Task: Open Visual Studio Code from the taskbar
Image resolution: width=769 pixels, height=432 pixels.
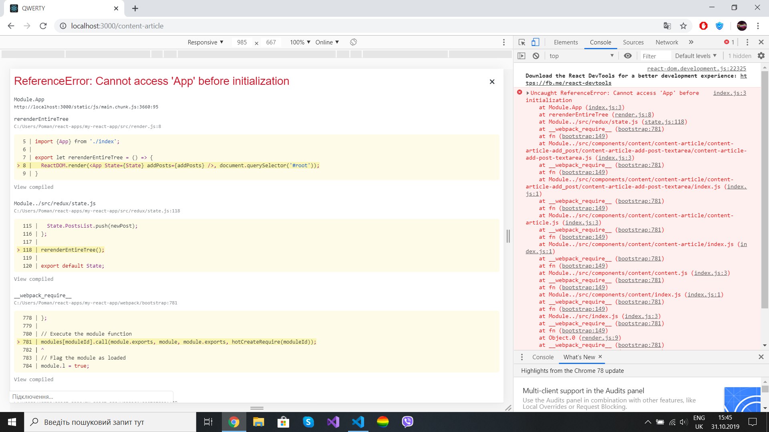Action: [358, 422]
